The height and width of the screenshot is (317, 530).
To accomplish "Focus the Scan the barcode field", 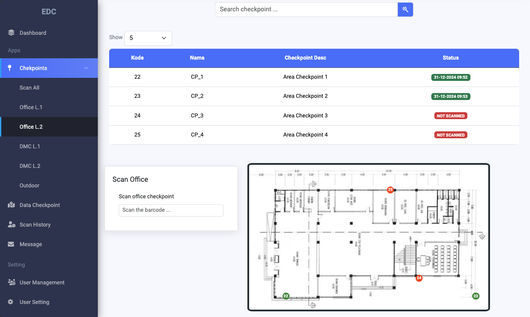I will coord(171,210).
